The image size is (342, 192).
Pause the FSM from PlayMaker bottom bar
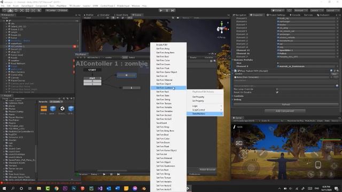[111, 174]
